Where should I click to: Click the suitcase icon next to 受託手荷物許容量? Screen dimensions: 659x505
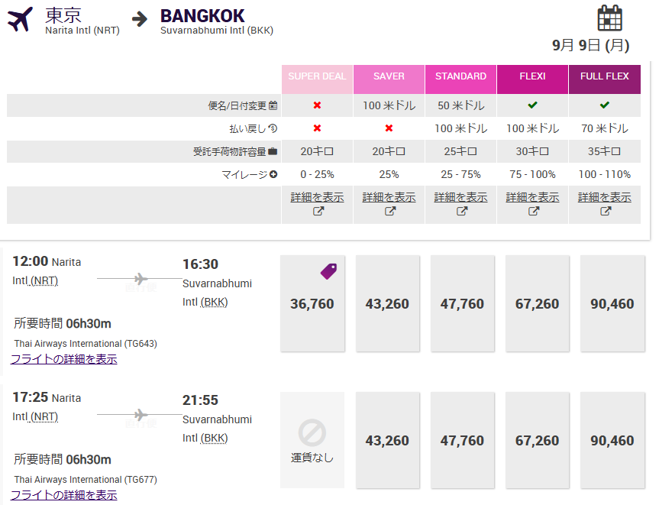(x=273, y=151)
